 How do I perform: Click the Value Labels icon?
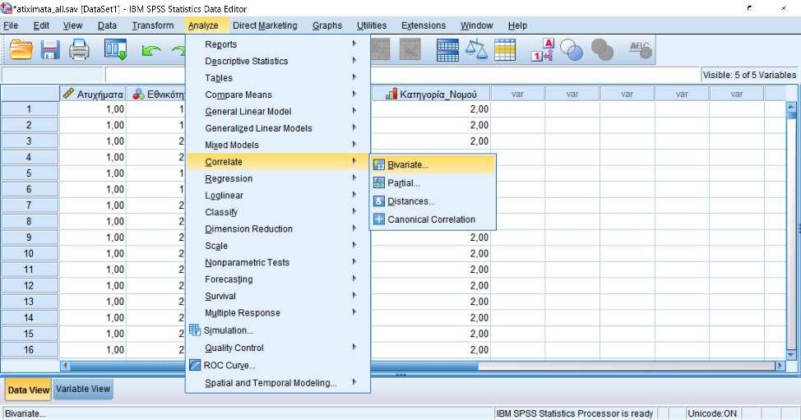click(542, 50)
